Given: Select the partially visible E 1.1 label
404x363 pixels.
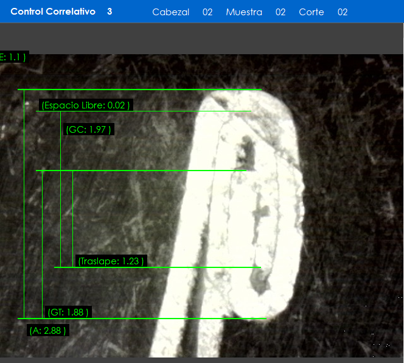Looking at the screenshot, I should coord(13,57).
